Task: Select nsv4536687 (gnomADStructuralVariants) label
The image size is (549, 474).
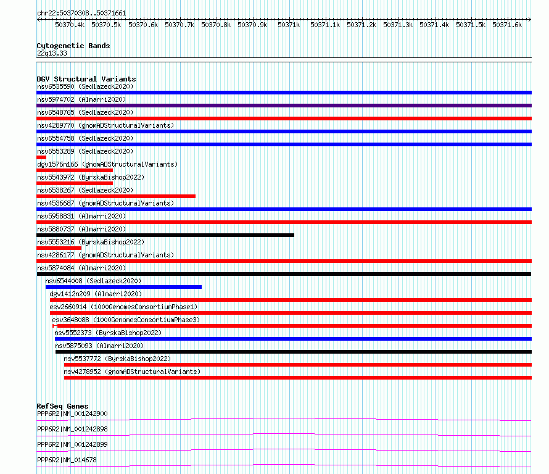Action: pyautogui.click(x=105, y=203)
